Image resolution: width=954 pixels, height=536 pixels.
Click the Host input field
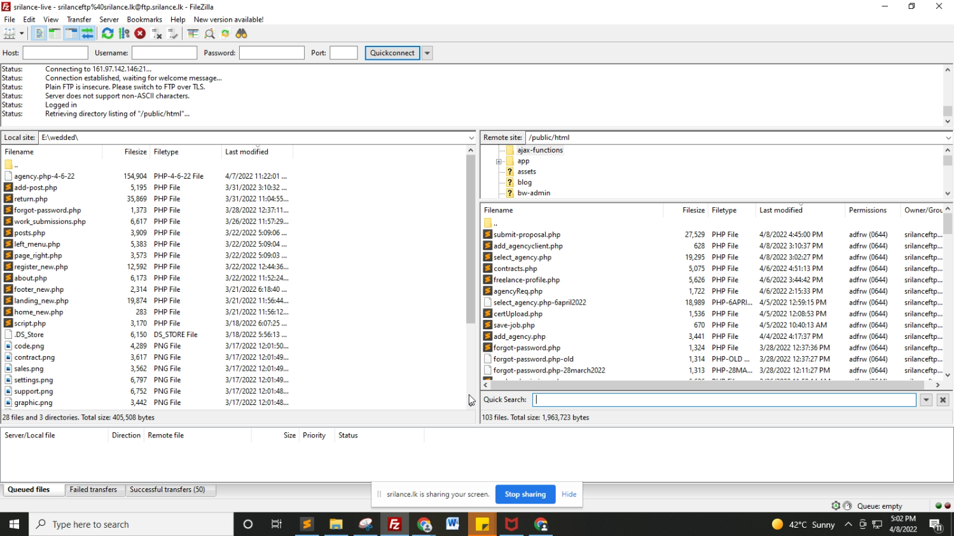tap(55, 53)
